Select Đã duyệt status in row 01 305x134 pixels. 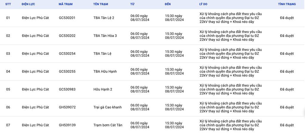click(287, 18)
